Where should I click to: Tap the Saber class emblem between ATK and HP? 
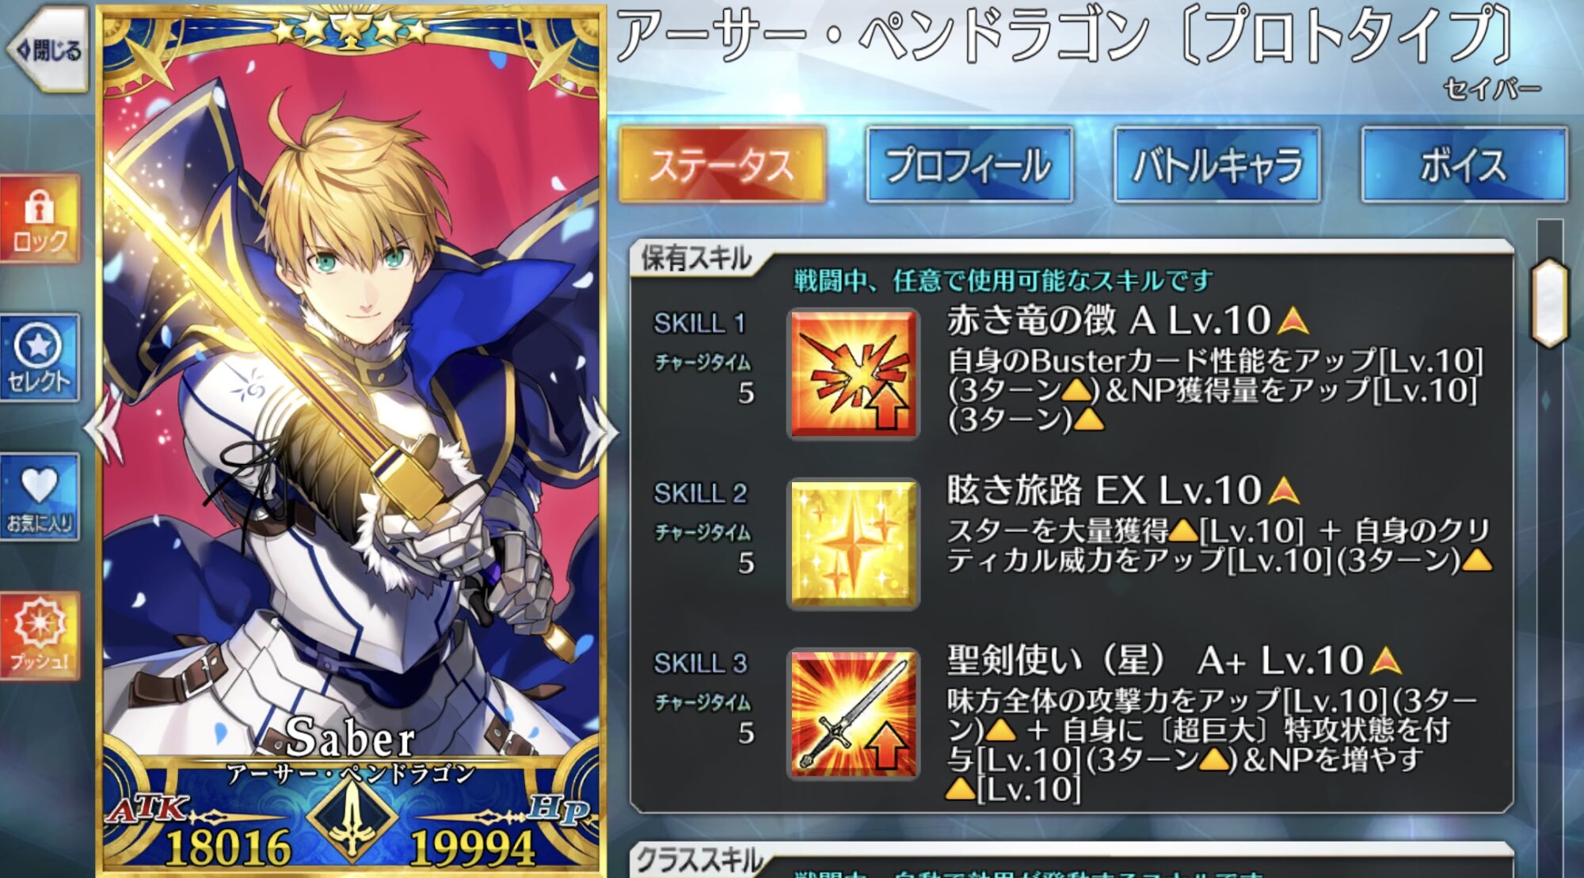352,818
